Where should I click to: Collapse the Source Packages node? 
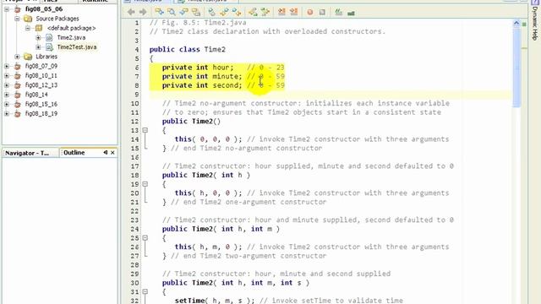click(x=17, y=19)
